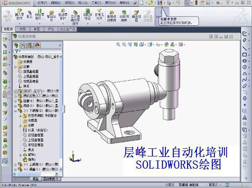Viewport: 252px width, 188px height.
Task: Toggle Instant3D in the left vertical toolbar
Action: pyautogui.click(x=5, y=161)
